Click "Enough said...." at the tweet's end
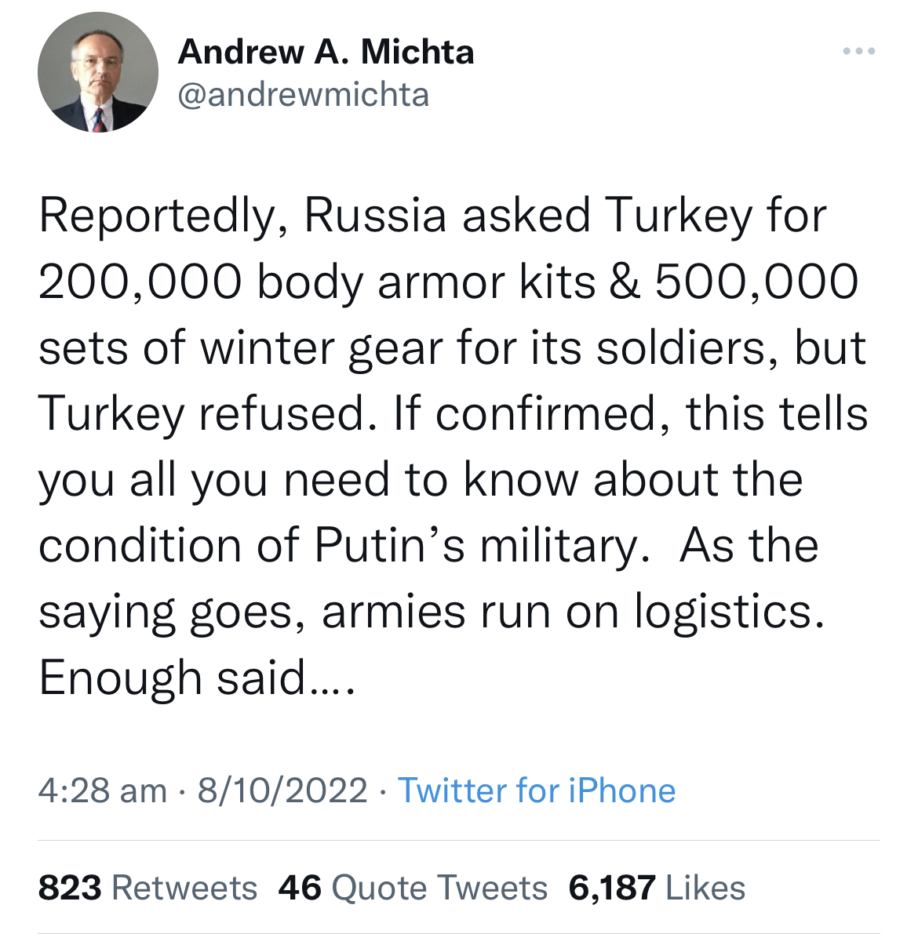918x934 pixels. pos(197,678)
